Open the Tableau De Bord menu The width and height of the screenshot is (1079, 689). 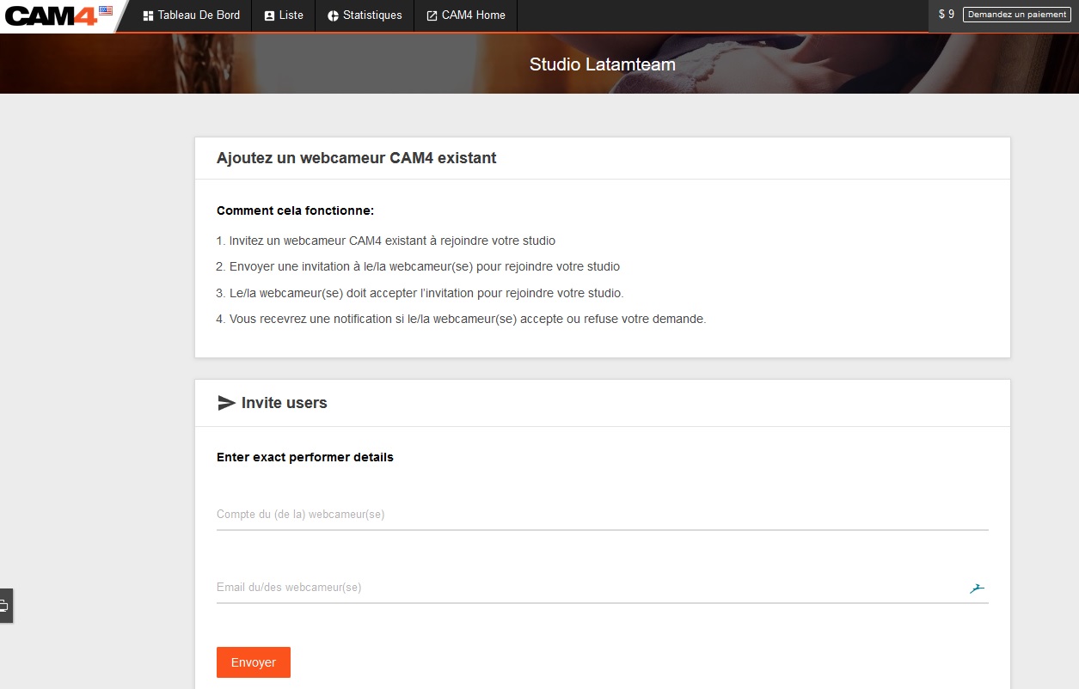(192, 15)
